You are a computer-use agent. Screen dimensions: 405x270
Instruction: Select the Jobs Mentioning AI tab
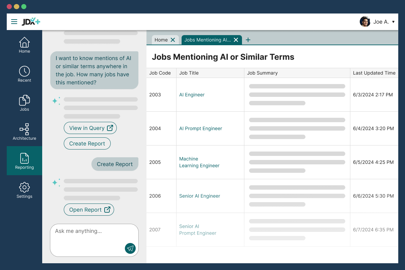pyautogui.click(x=208, y=40)
